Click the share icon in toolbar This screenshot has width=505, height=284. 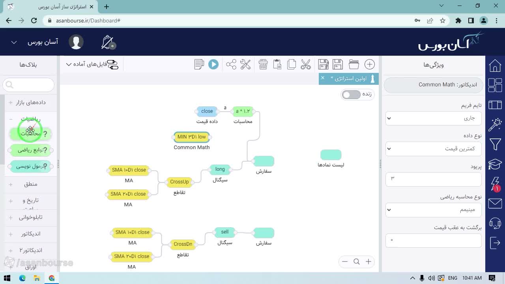[231, 64]
